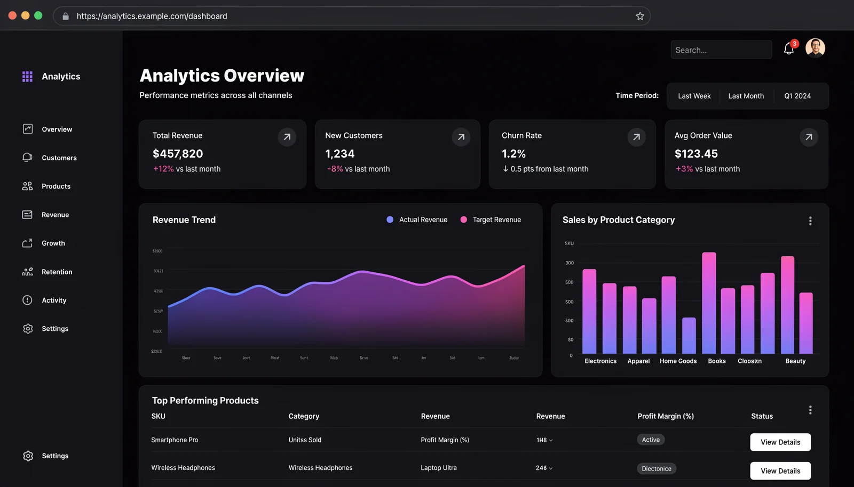Go to Overview in sidebar
The width and height of the screenshot is (854, 487).
click(x=57, y=129)
